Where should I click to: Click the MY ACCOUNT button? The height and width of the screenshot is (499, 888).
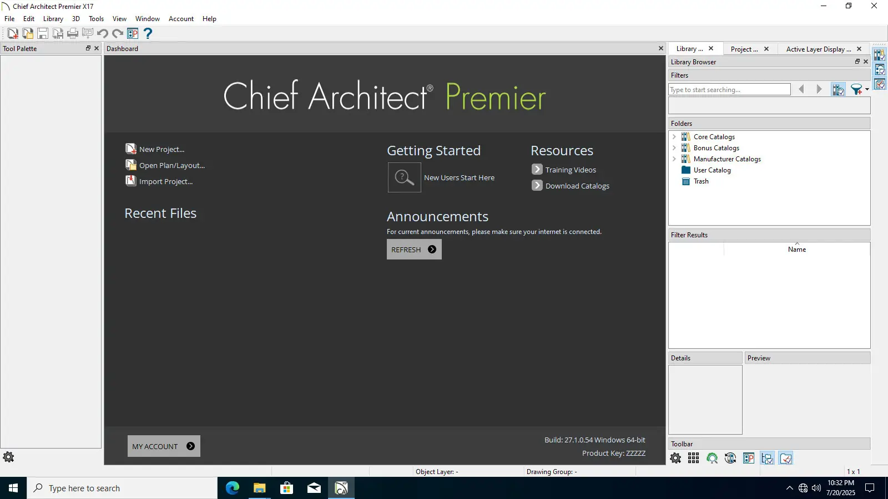[164, 446]
